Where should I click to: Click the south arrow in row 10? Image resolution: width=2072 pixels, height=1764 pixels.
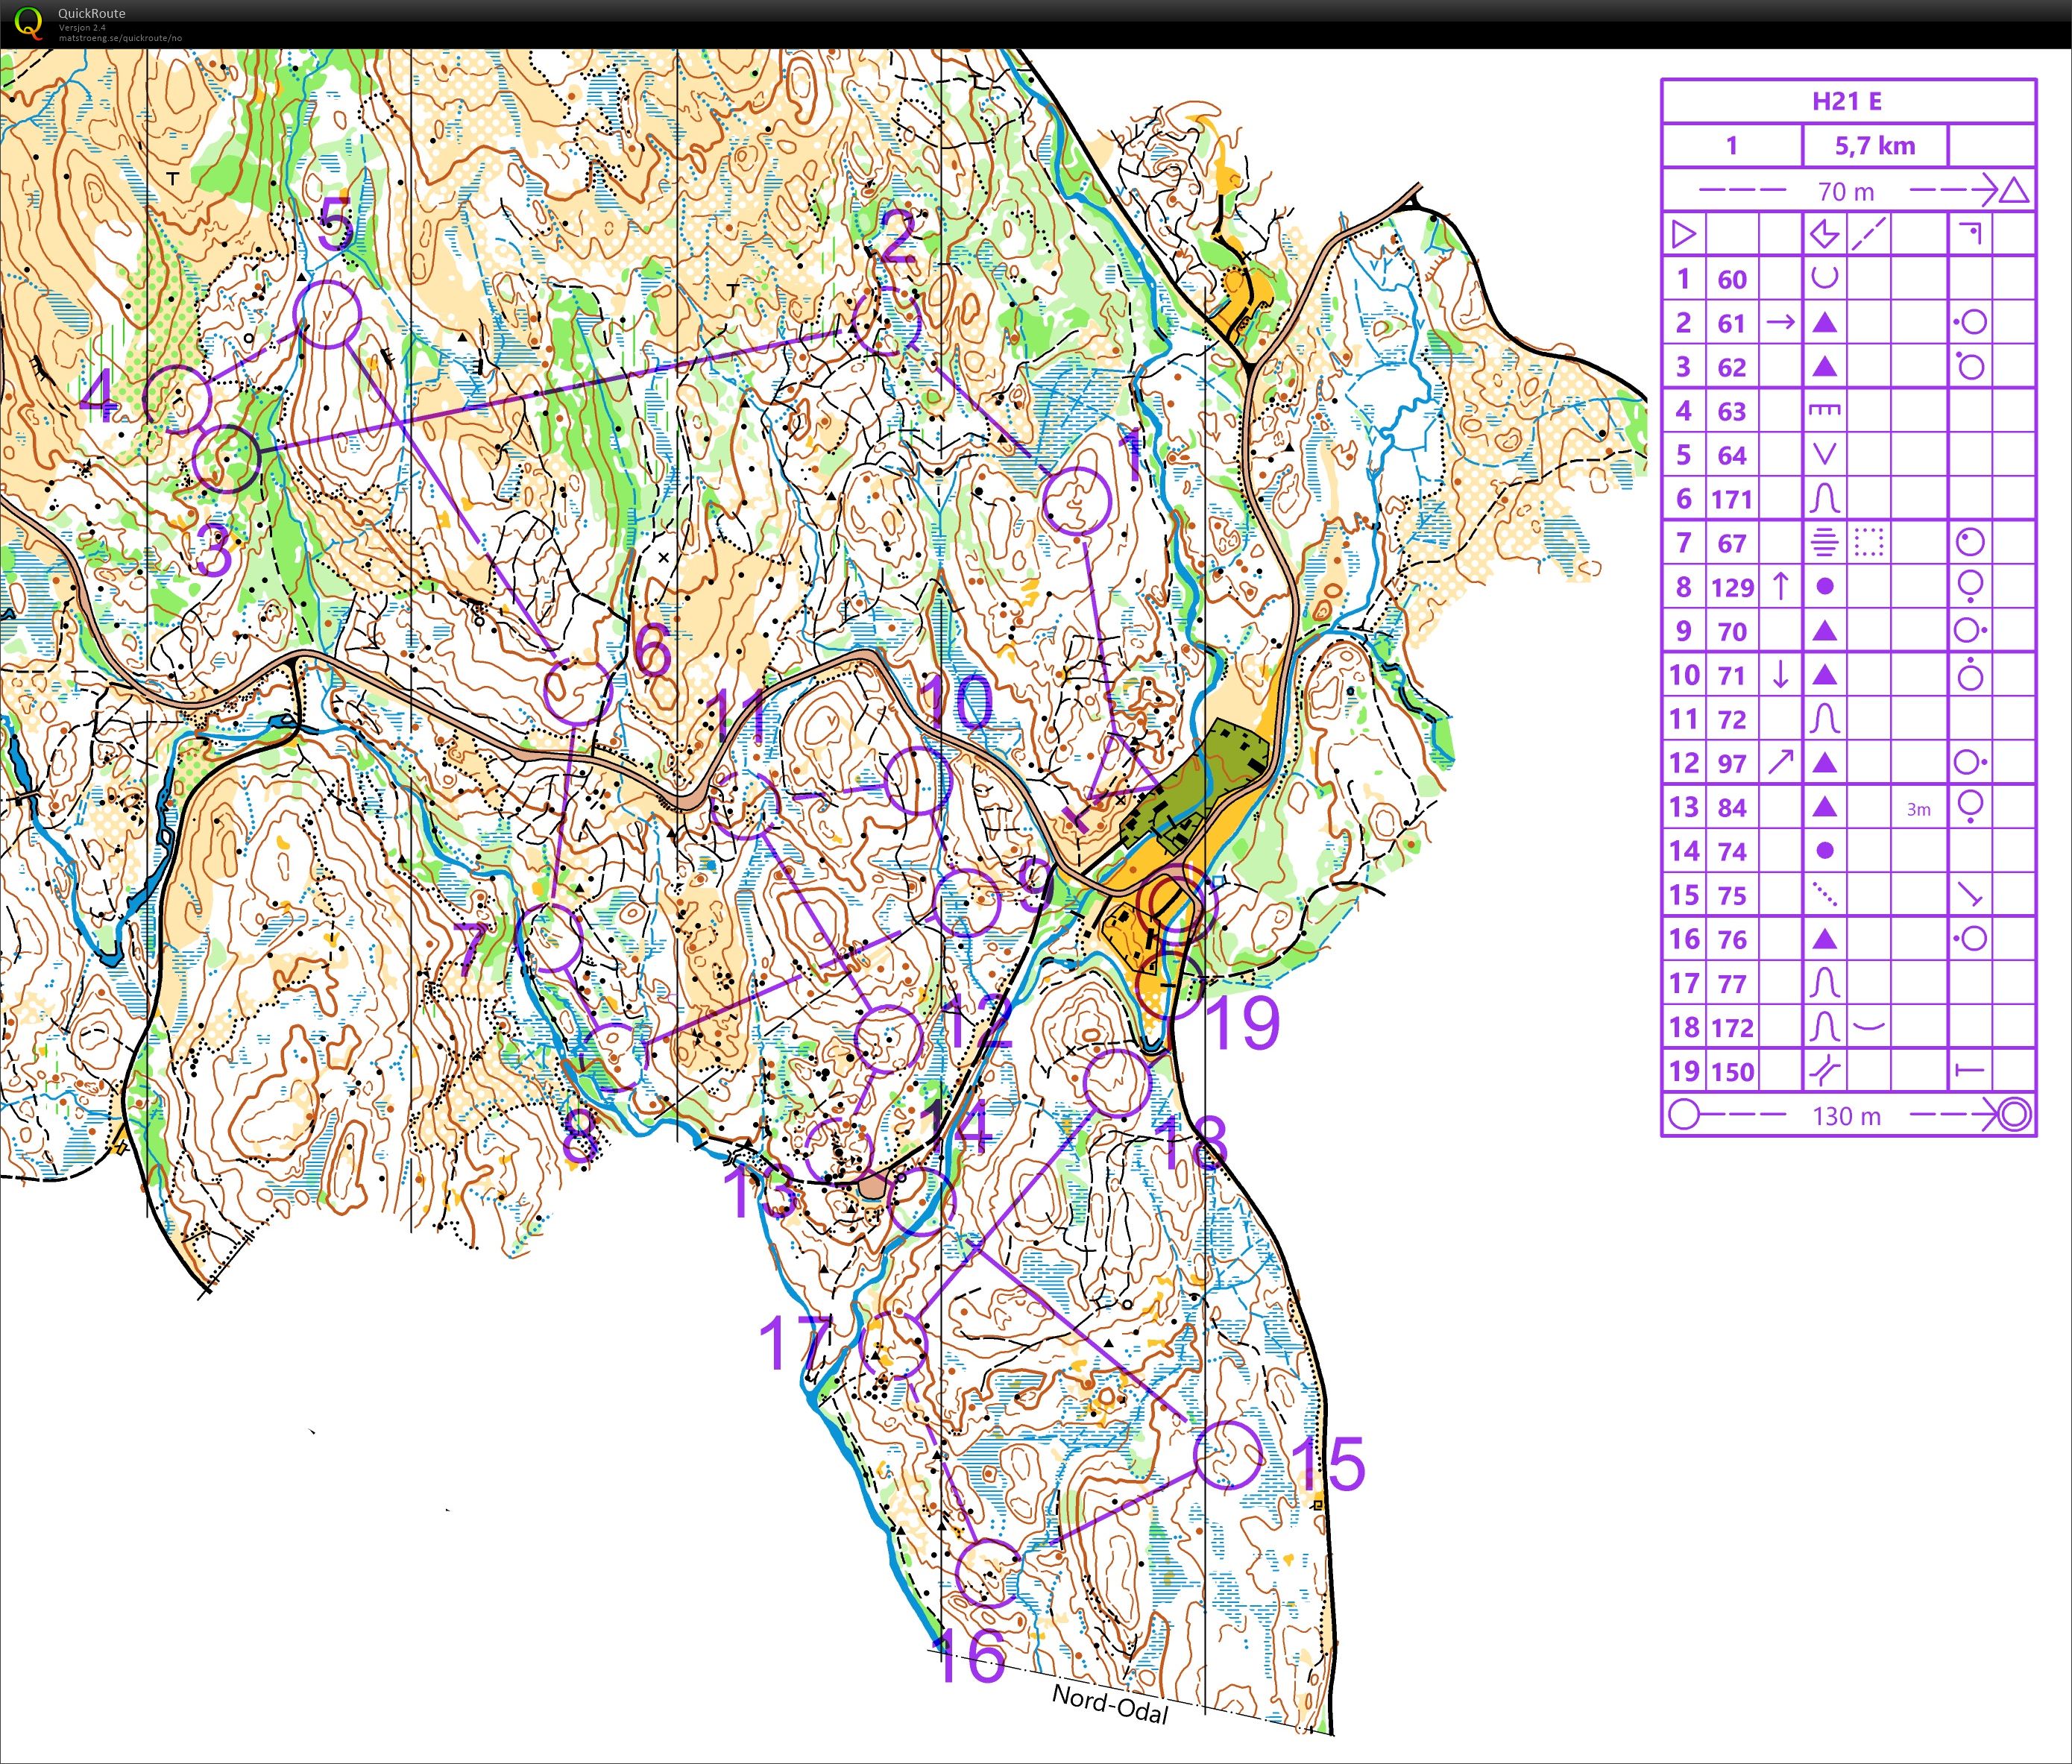coord(1780,674)
